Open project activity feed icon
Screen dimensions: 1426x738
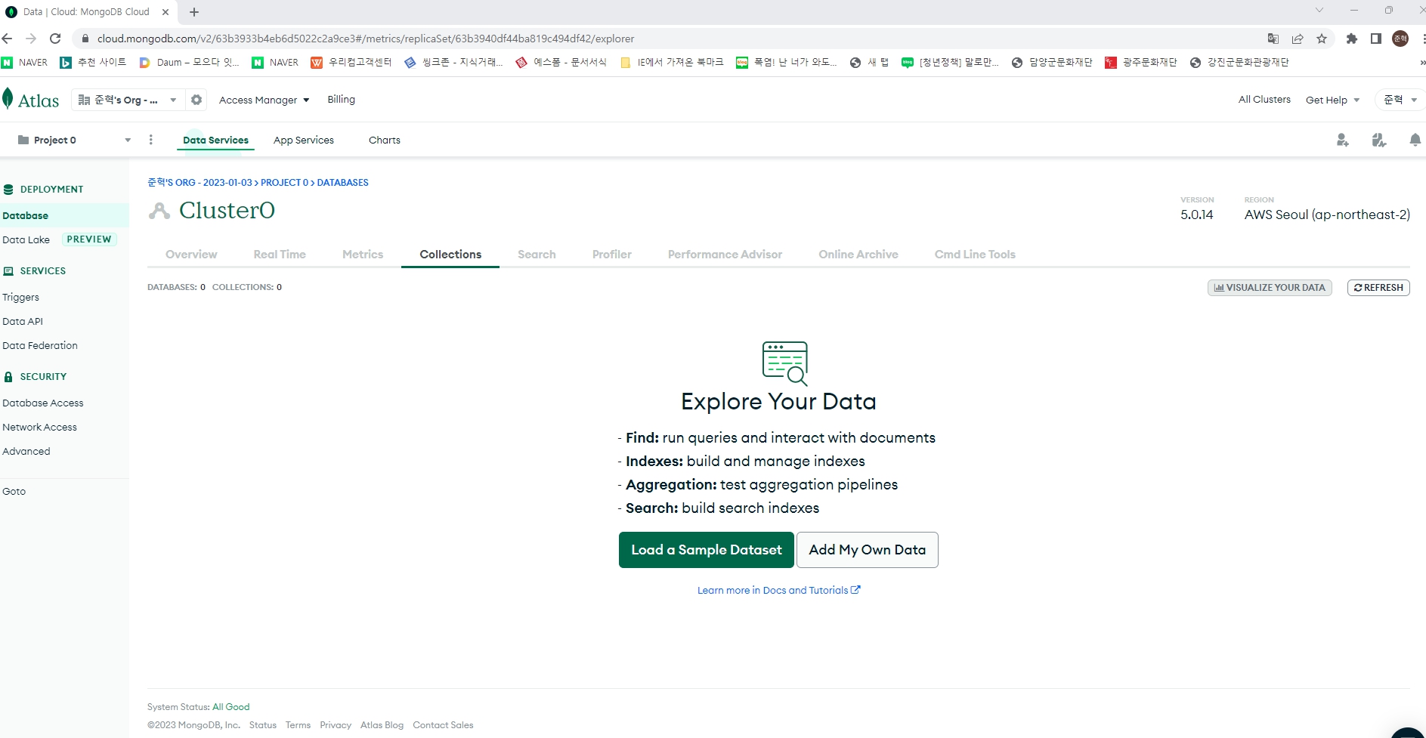point(1379,140)
